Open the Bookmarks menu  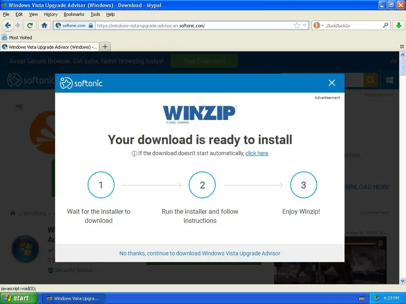(x=74, y=14)
